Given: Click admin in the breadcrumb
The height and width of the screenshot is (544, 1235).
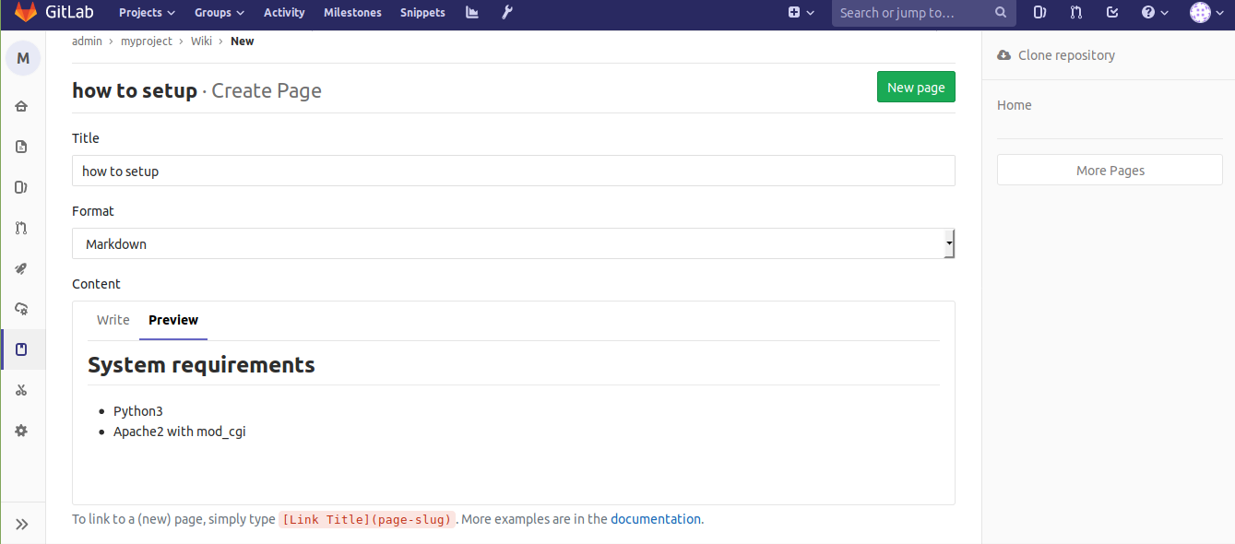Looking at the screenshot, I should [87, 41].
